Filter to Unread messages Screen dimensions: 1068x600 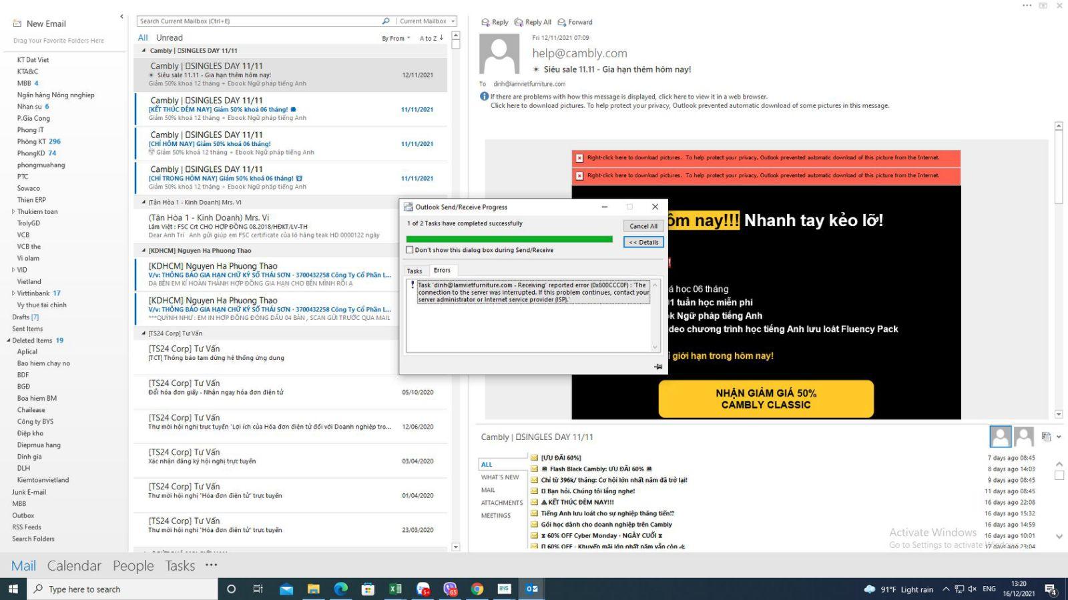click(169, 38)
